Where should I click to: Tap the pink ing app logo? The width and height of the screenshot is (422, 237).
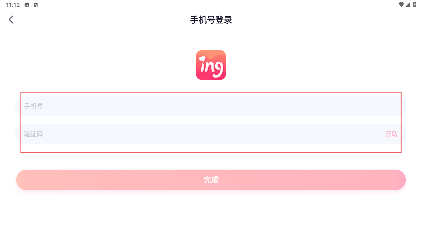(x=211, y=65)
